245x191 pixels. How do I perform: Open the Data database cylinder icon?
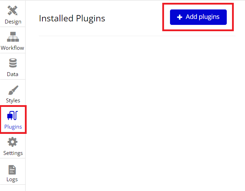tap(13, 63)
